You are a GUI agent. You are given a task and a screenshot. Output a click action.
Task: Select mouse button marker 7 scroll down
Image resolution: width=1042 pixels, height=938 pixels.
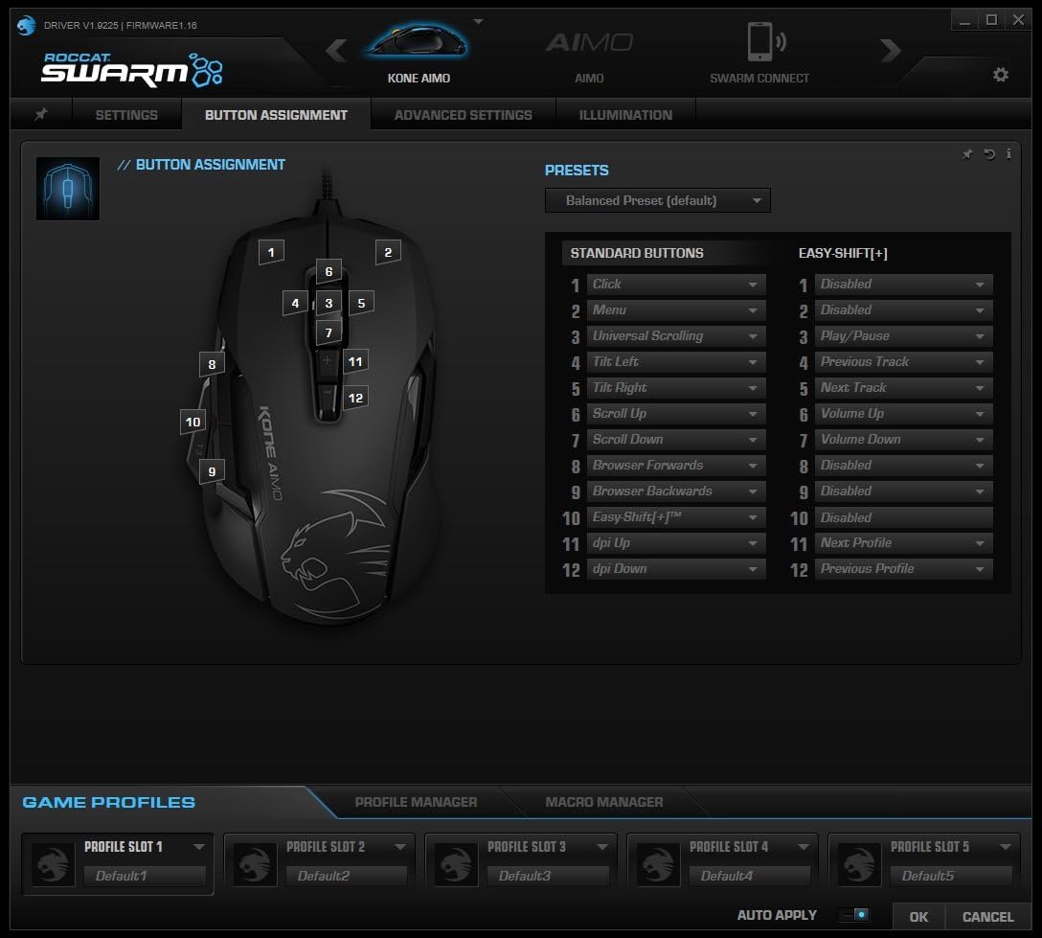328,332
